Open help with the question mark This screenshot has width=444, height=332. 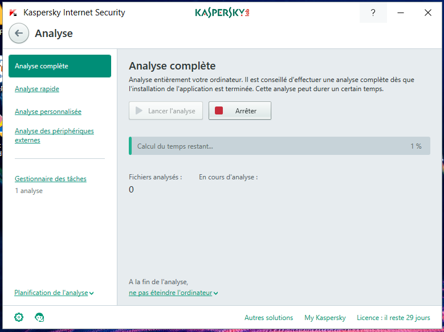(373, 13)
